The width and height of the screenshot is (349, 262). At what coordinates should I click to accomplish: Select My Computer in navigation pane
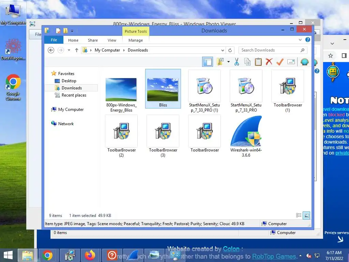point(71,110)
